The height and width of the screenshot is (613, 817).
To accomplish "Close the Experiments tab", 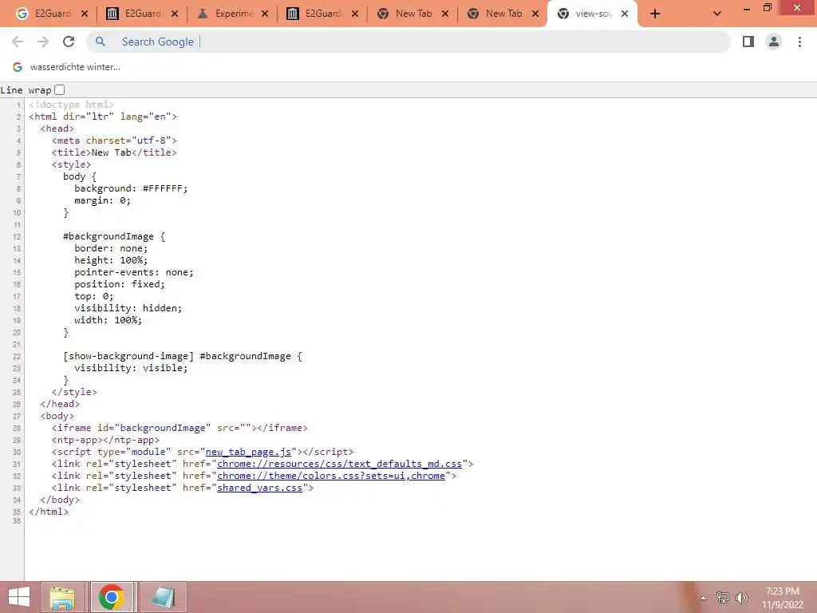I will point(265,14).
